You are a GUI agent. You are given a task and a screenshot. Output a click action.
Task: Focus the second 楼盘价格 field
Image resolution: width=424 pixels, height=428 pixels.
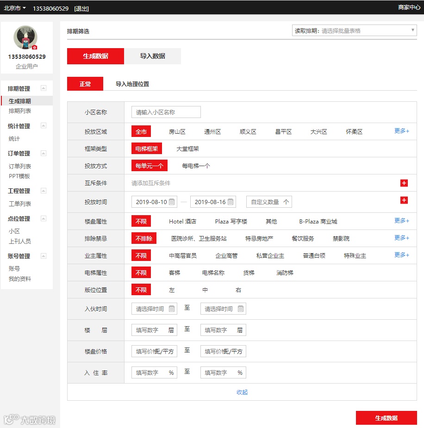click(x=223, y=351)
